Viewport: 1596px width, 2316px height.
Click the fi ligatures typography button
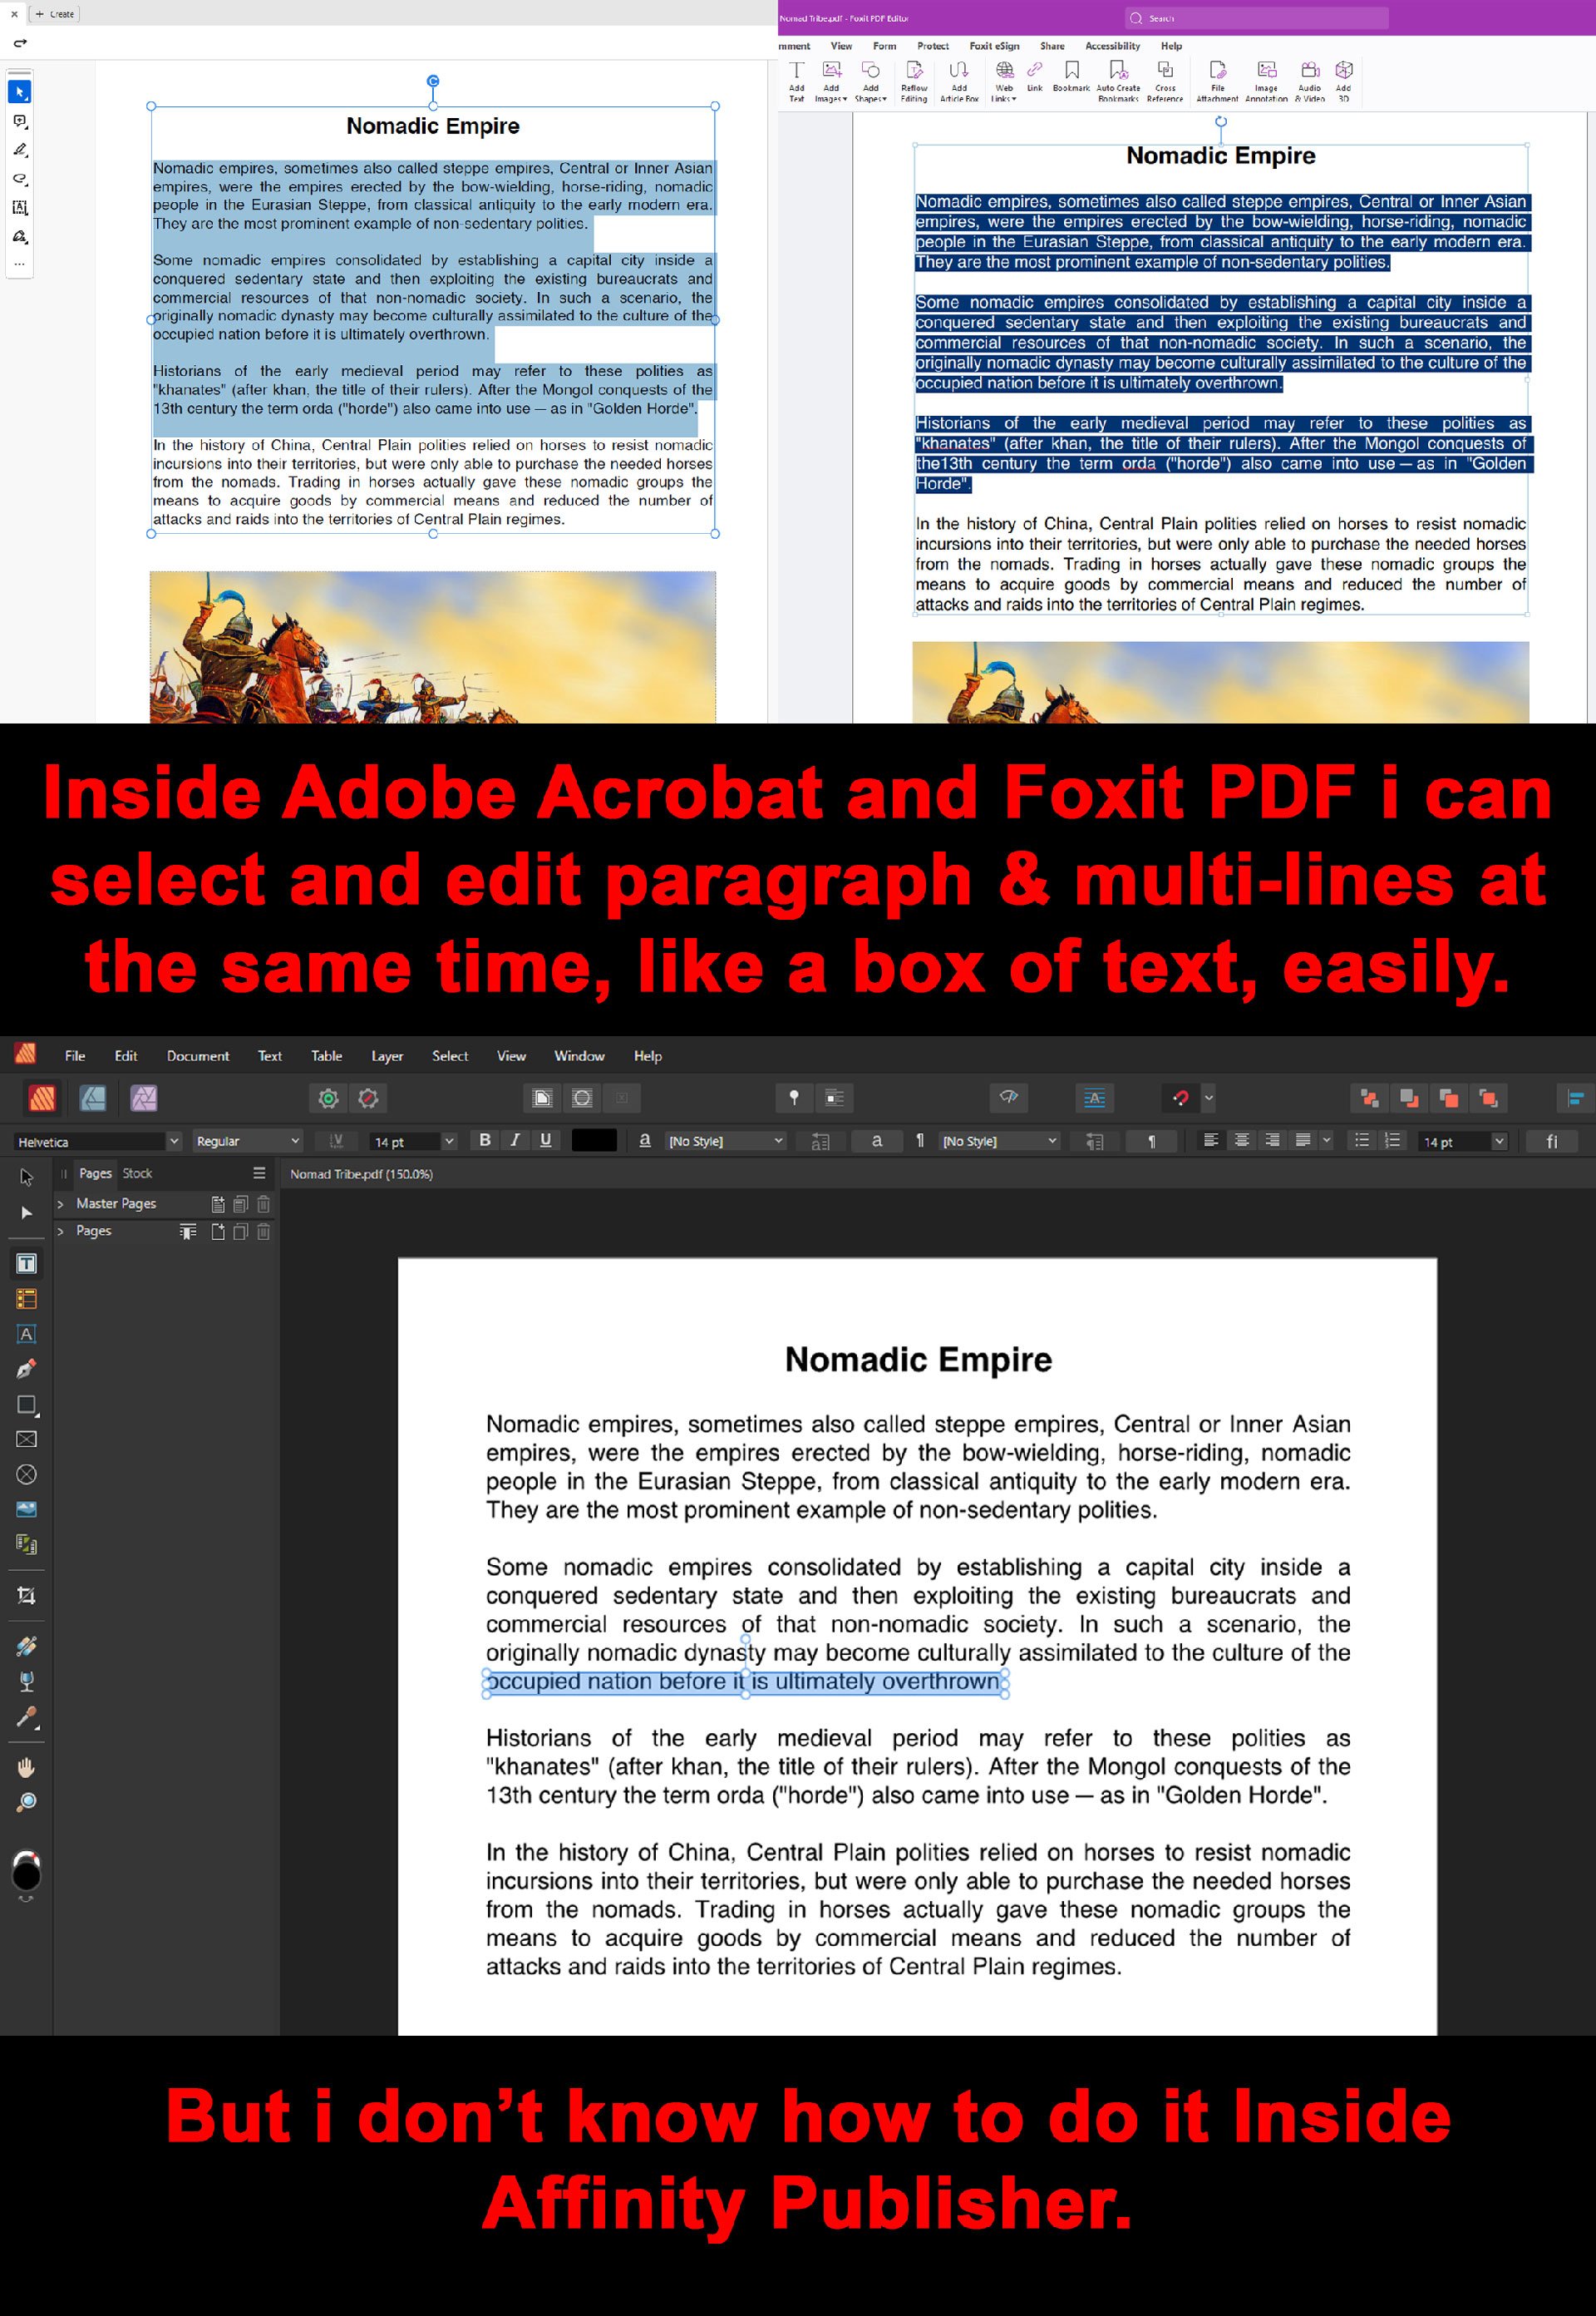click(1552, 1142)
